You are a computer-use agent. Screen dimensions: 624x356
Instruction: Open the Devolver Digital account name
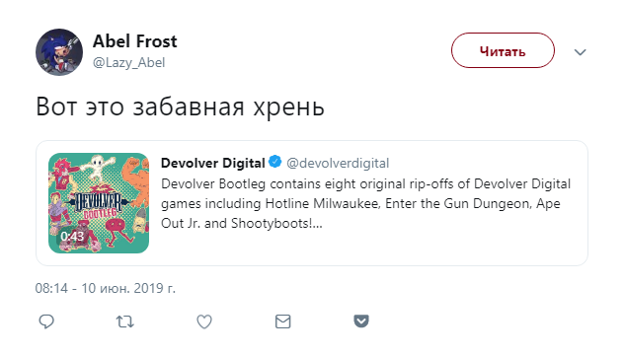click(213, 163)
